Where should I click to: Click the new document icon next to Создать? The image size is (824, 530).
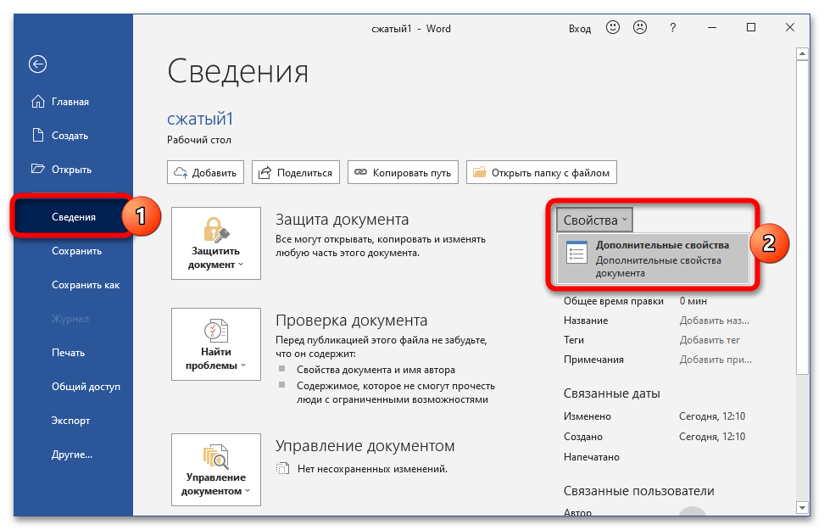click(38, 135)
